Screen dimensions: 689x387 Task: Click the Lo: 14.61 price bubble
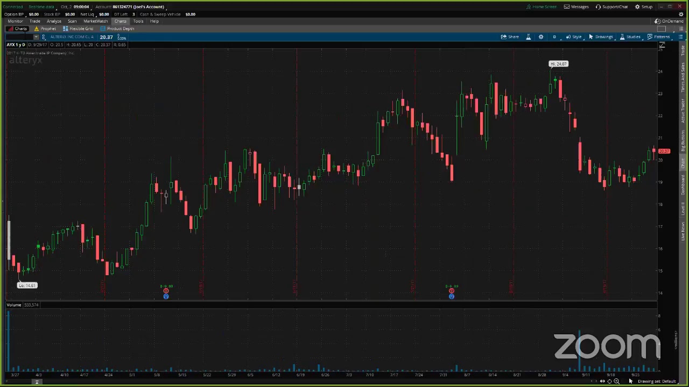pyautogui.click(x=27, y=285)
